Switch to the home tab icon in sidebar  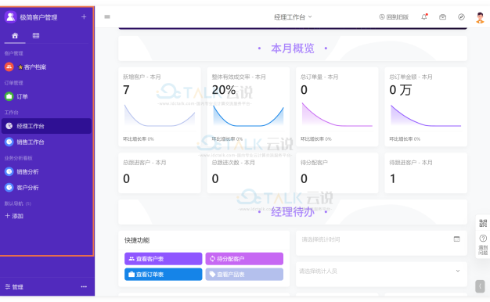click(15, 36)
